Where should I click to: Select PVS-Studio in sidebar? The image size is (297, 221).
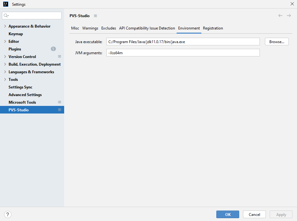pyautogui.click(x=18, y=110)
